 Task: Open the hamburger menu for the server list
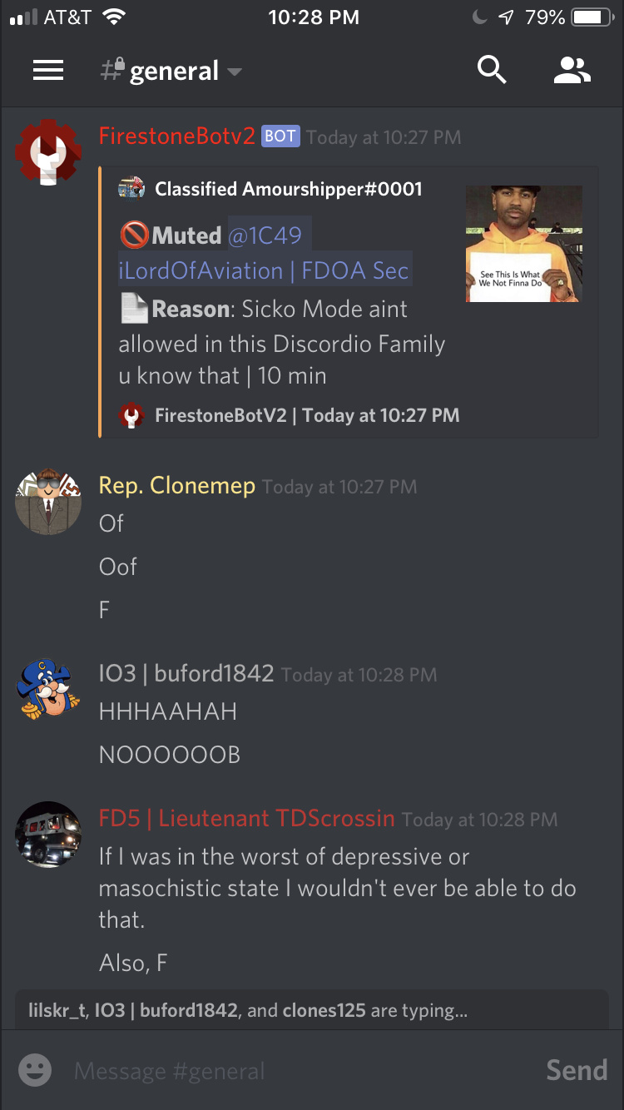pos(48,71)
